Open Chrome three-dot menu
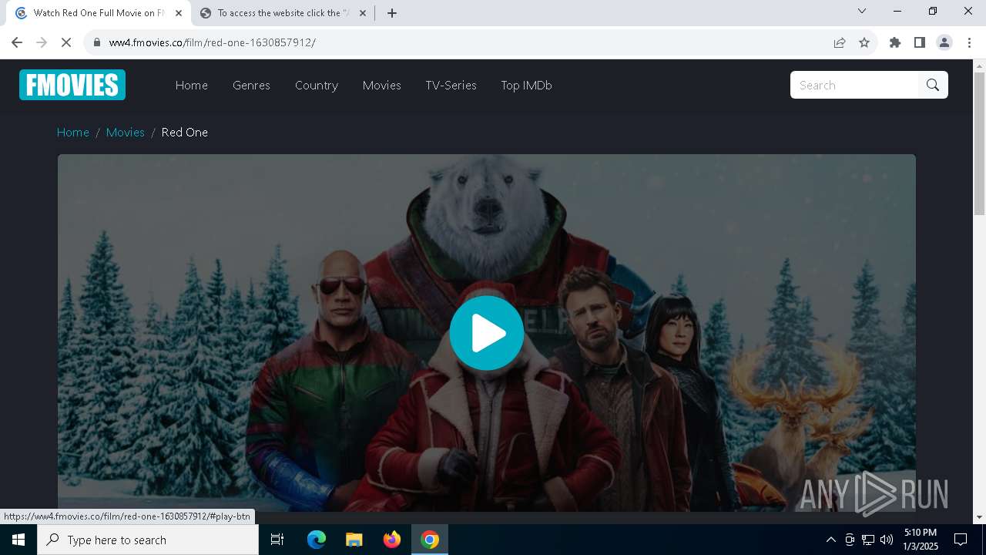This screenshot has height=555, width=986. pyautogui.click(x=969, y=42)
